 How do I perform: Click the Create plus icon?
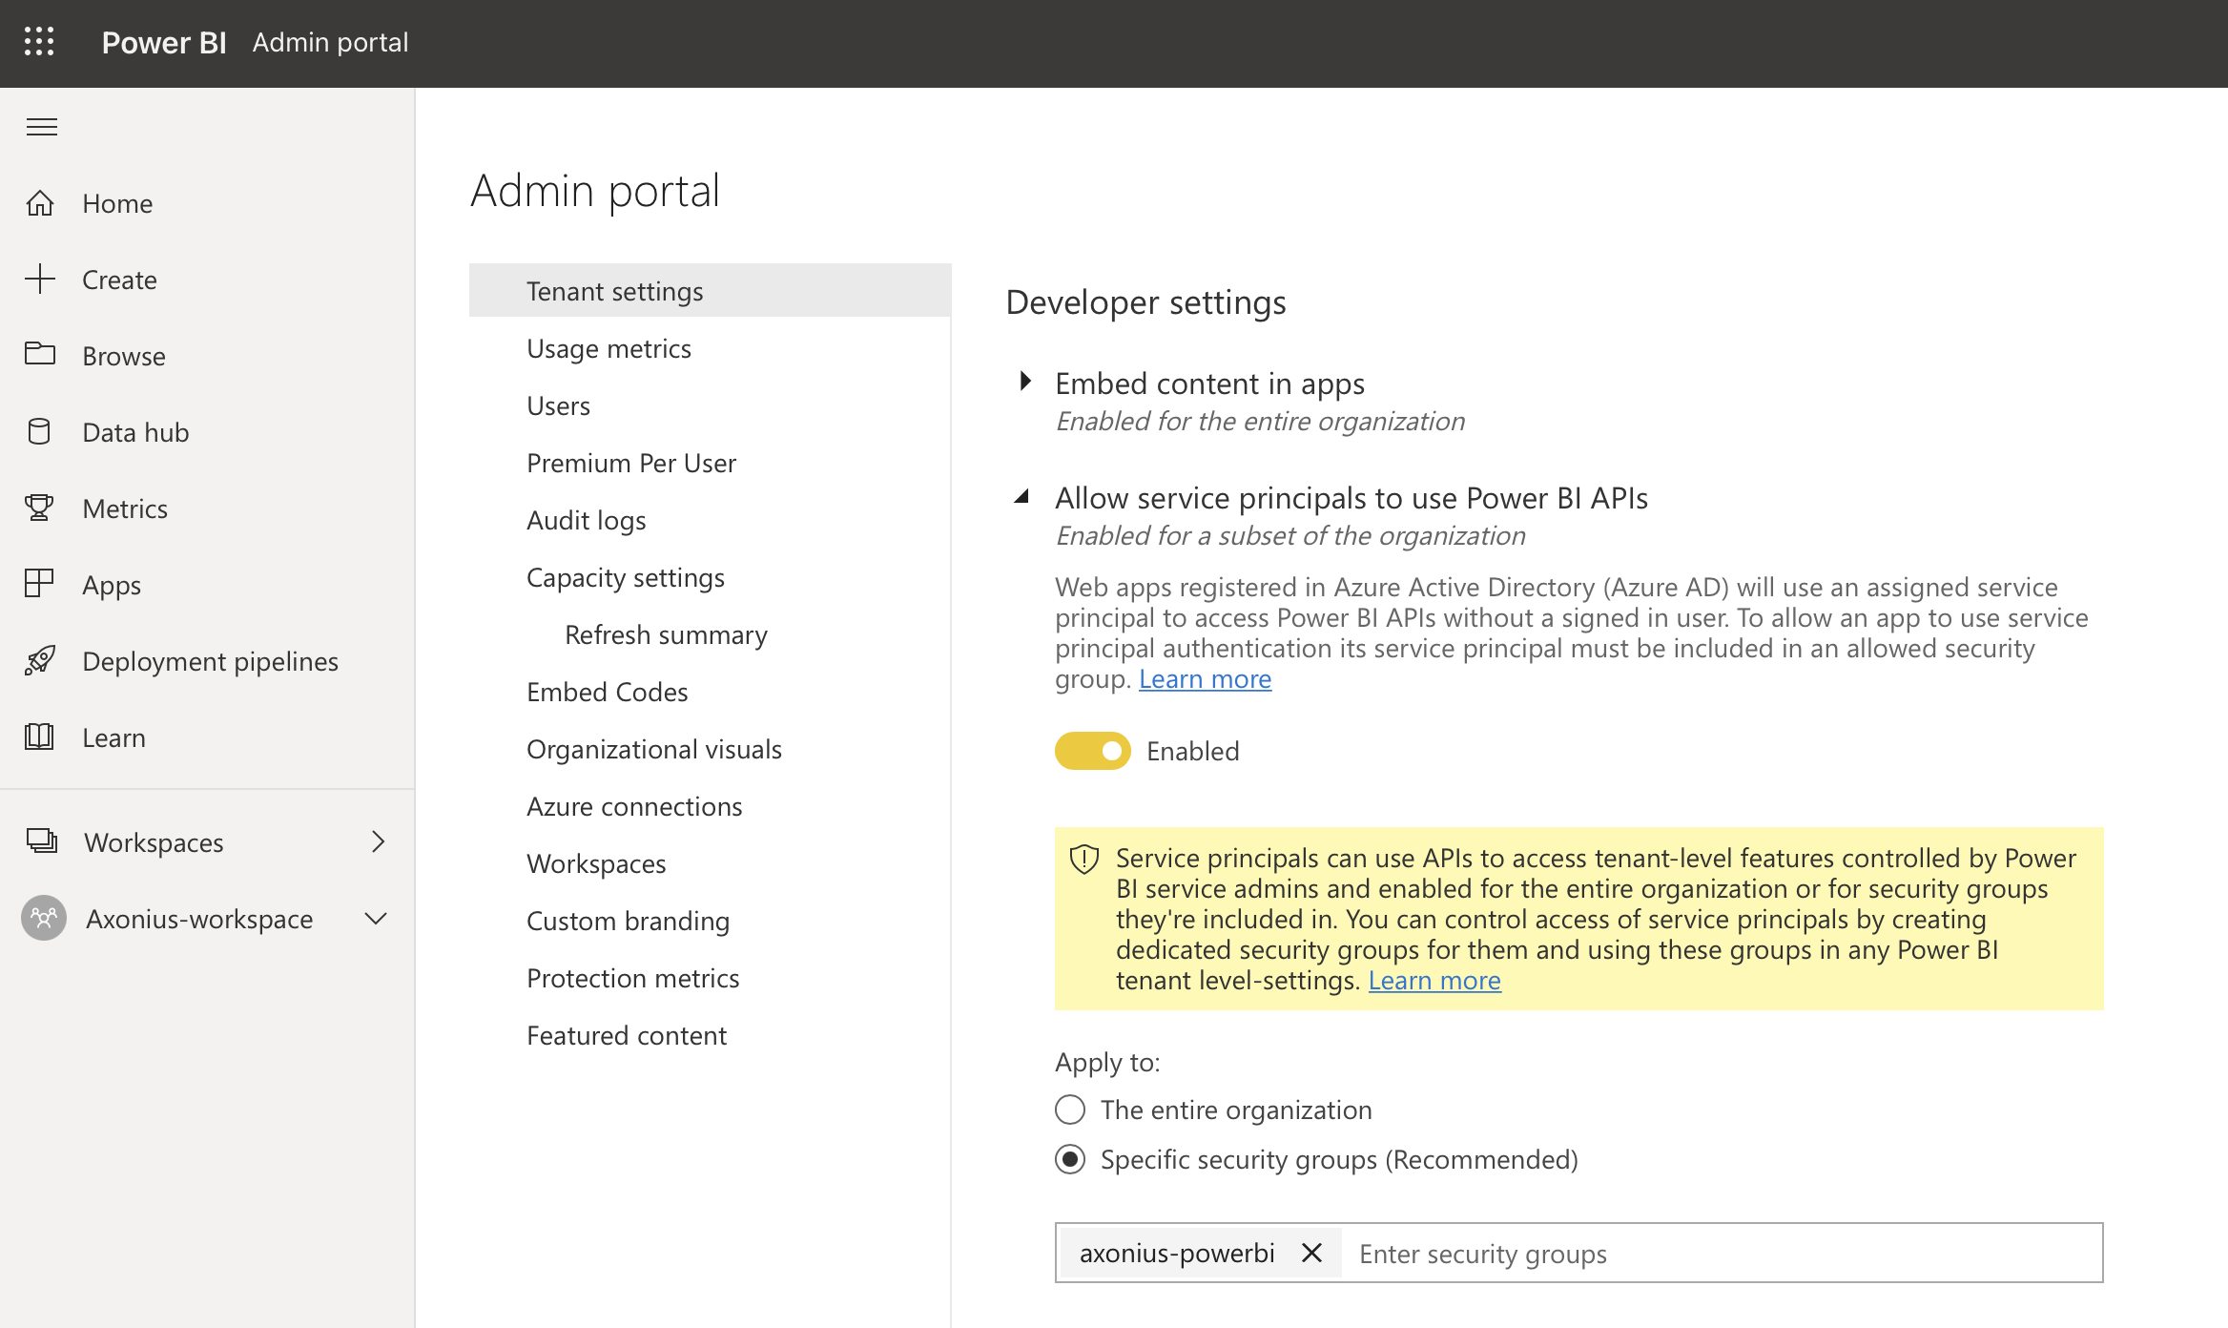(x=40, y=280)
